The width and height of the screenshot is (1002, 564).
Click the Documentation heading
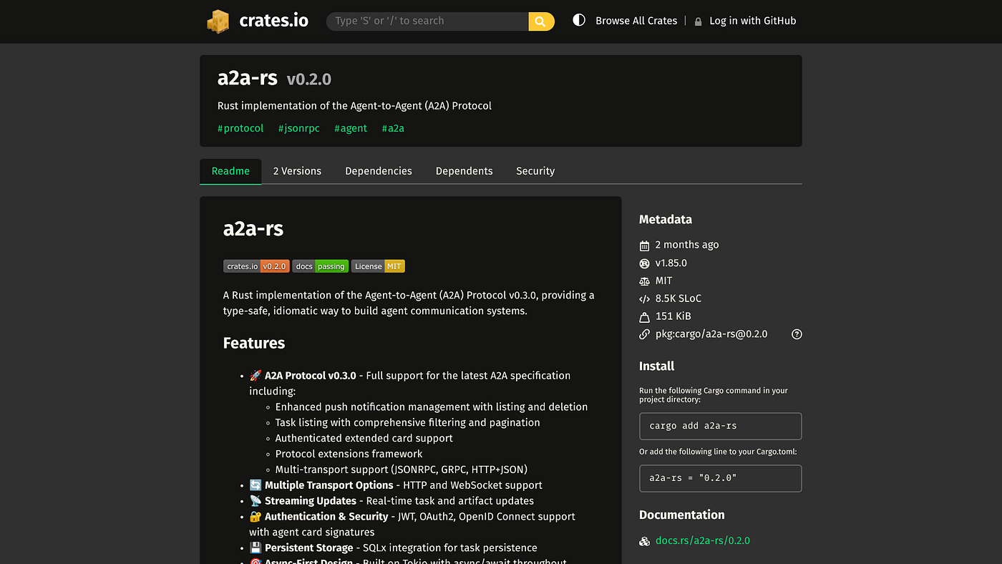(682, 515)
